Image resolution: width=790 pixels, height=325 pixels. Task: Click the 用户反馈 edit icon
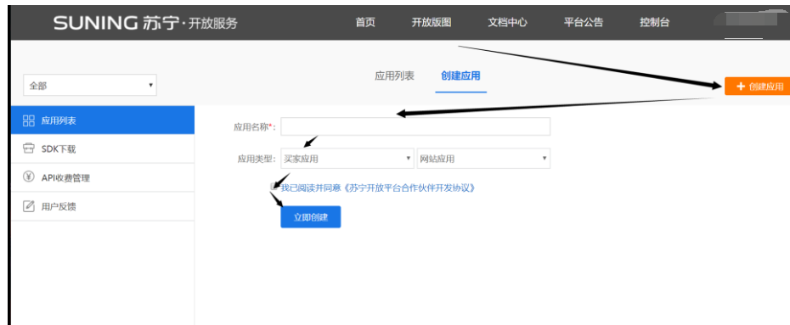29,205
